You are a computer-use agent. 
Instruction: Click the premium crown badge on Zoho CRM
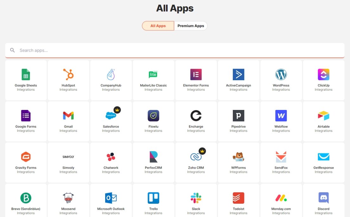pyautogui.click(x=202, y=151)
